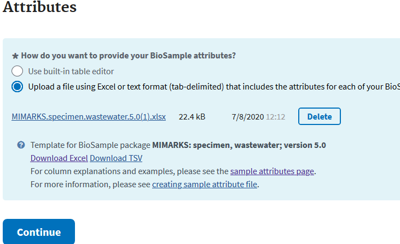
Task: Delete the uploaded xlsx file
Action: (320, 116)
